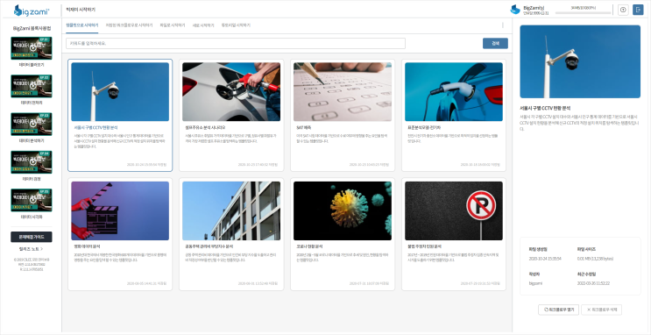The image size is (651, 335).
Task: Play the EP.02 tutorial video
Action: pyautogui.click(x=32, y=86)
